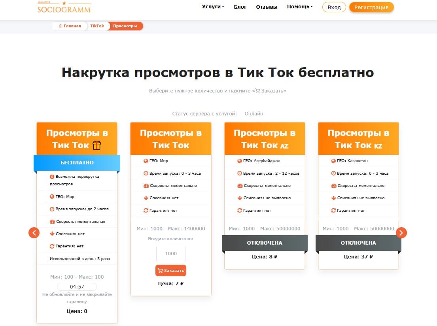Click ОТКЛЮЧЕНА ribbon in KZ card
The image size is (437, 326).
(x=358, y=243)
